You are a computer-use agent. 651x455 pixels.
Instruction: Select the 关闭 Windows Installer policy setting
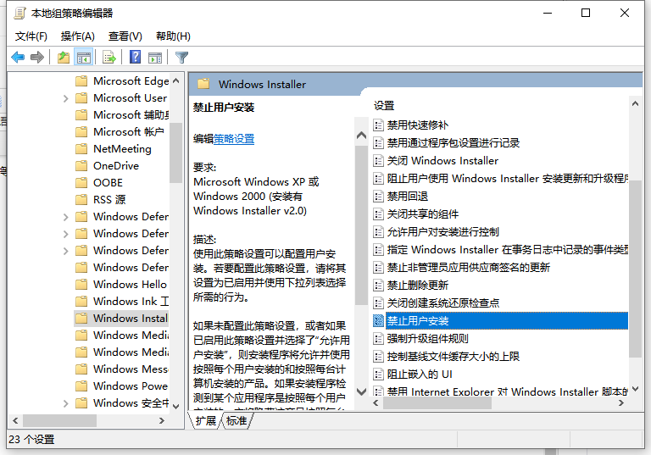(442, 160)
